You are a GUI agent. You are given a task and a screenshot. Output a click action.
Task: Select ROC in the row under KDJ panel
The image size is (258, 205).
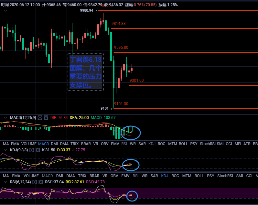(175, 176)
